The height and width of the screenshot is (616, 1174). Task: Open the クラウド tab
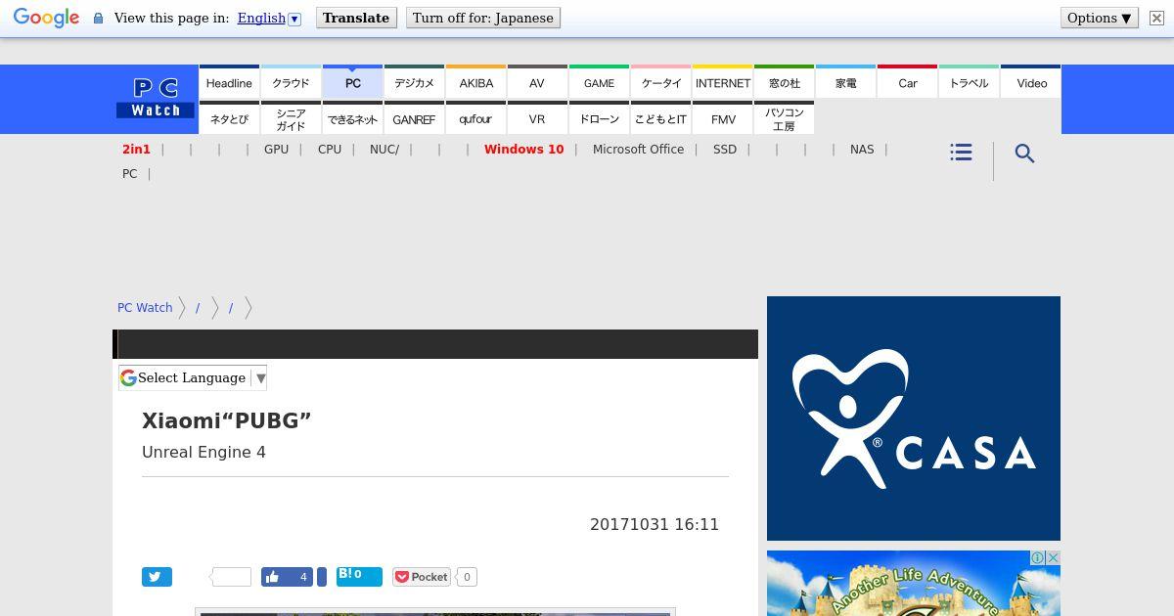(x=291, y=82)
